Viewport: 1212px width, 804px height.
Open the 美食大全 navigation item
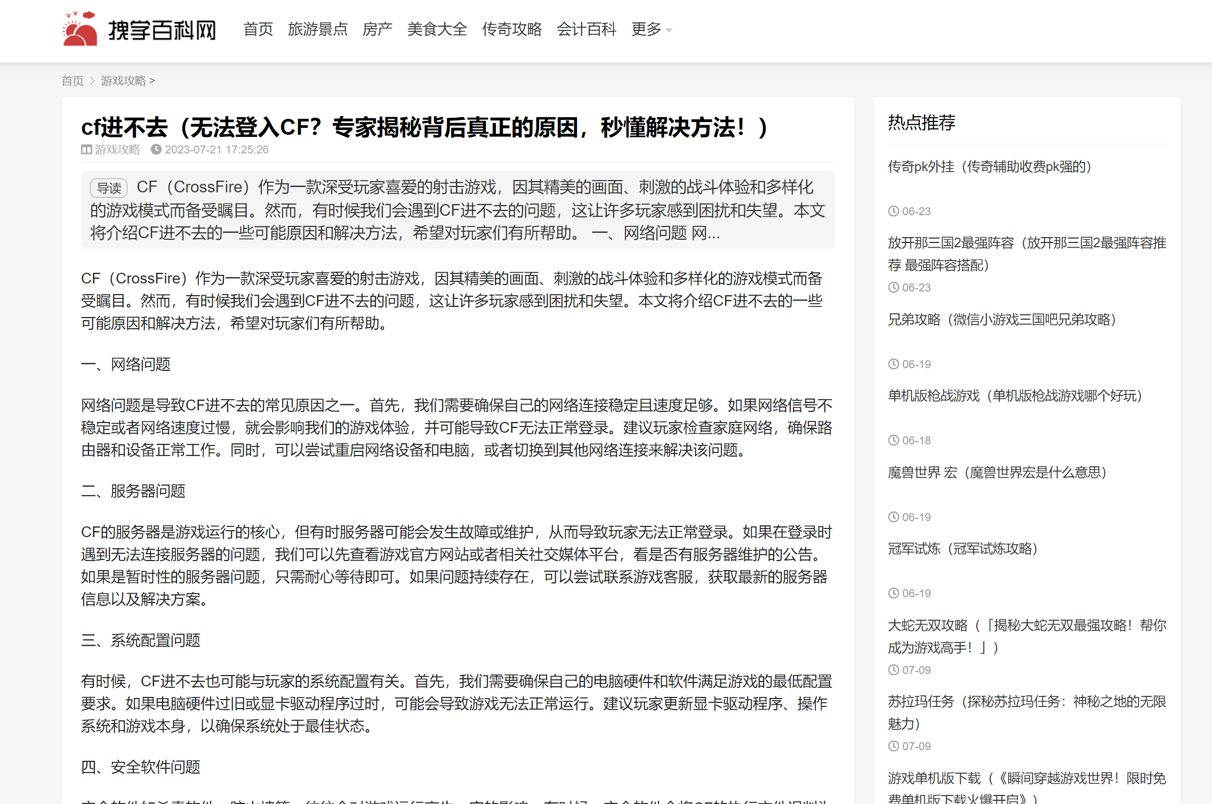(x=437, y=29)
